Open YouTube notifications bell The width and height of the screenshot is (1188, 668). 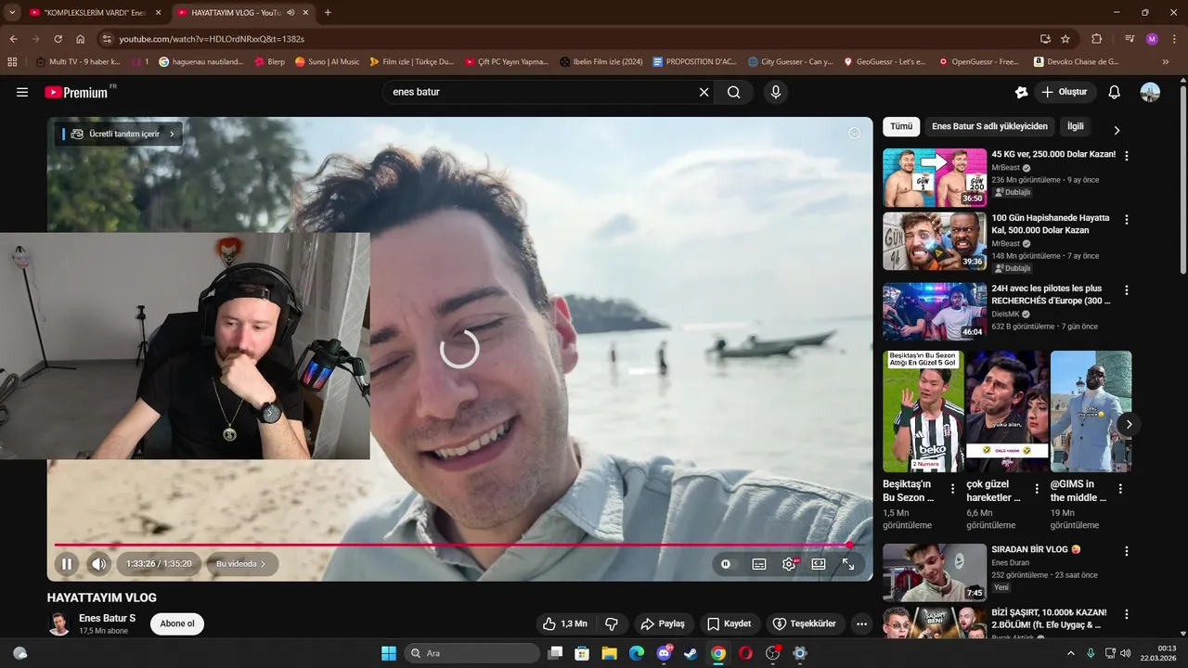(x=1115, y=92)
